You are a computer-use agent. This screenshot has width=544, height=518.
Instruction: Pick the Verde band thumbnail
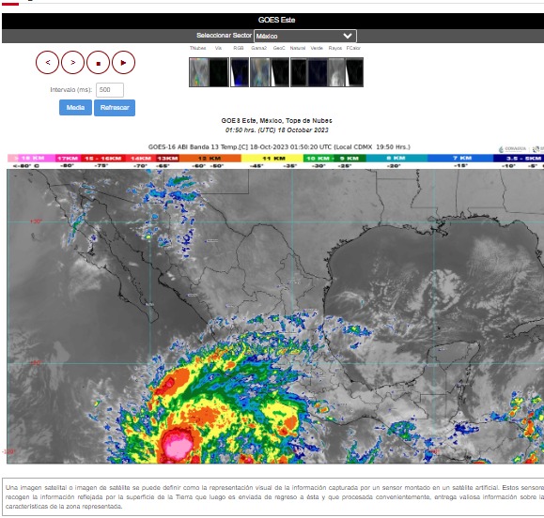pyautogui.click(x=318, y=72)
